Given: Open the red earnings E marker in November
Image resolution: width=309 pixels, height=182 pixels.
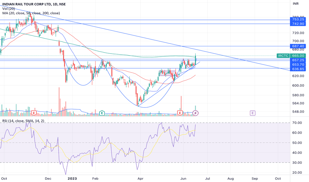Looking at the screenshot, I should (34, 113).
